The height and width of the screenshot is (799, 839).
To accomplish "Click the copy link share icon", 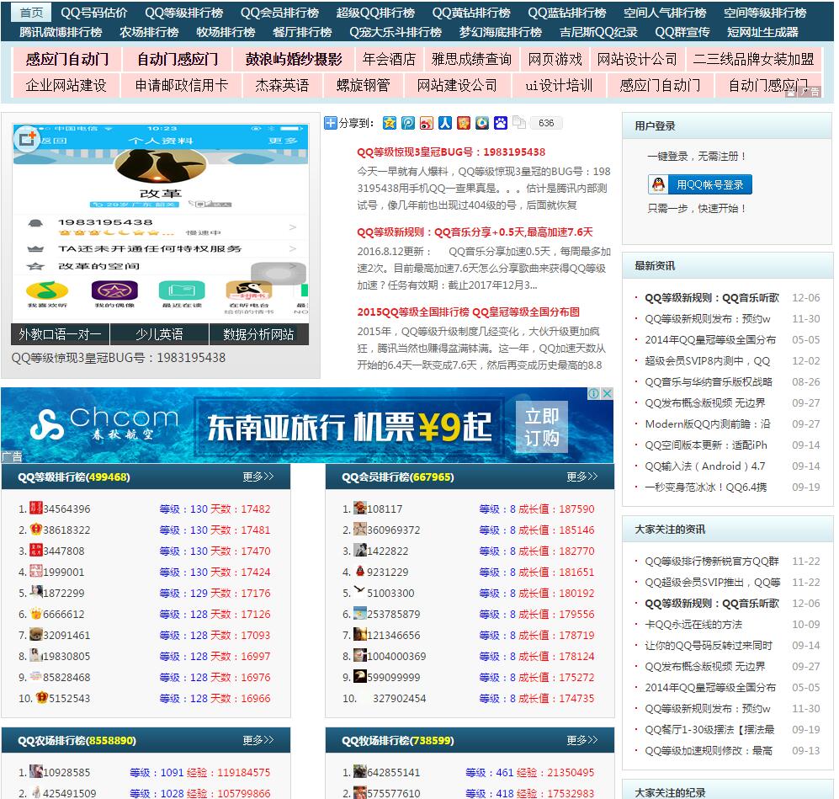I will (519, 123).
